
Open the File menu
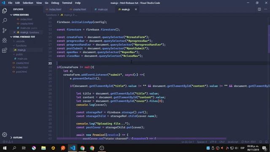(10, 3)
